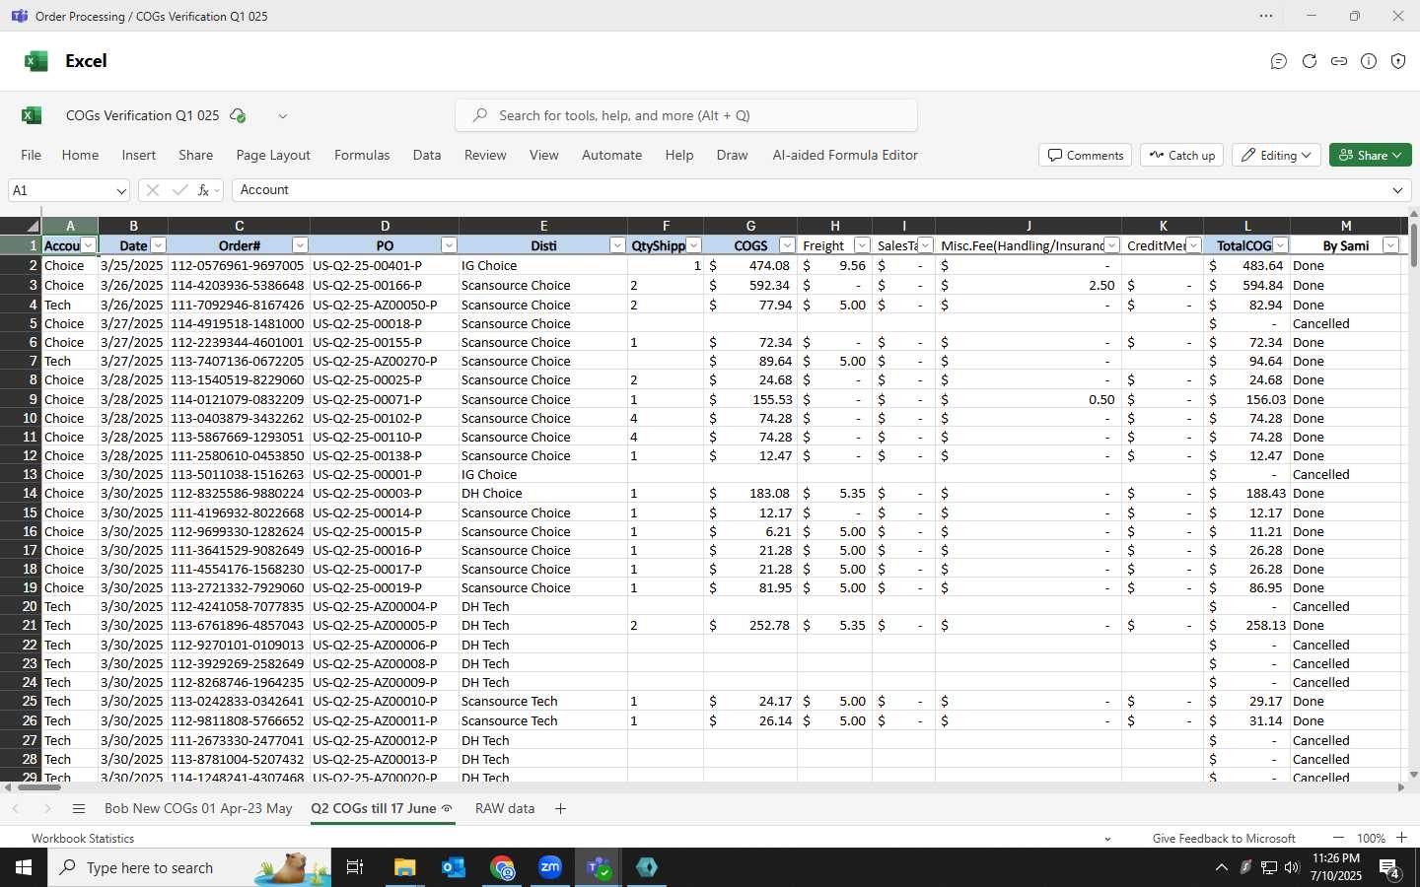Click the select all corner triangle

33,226
